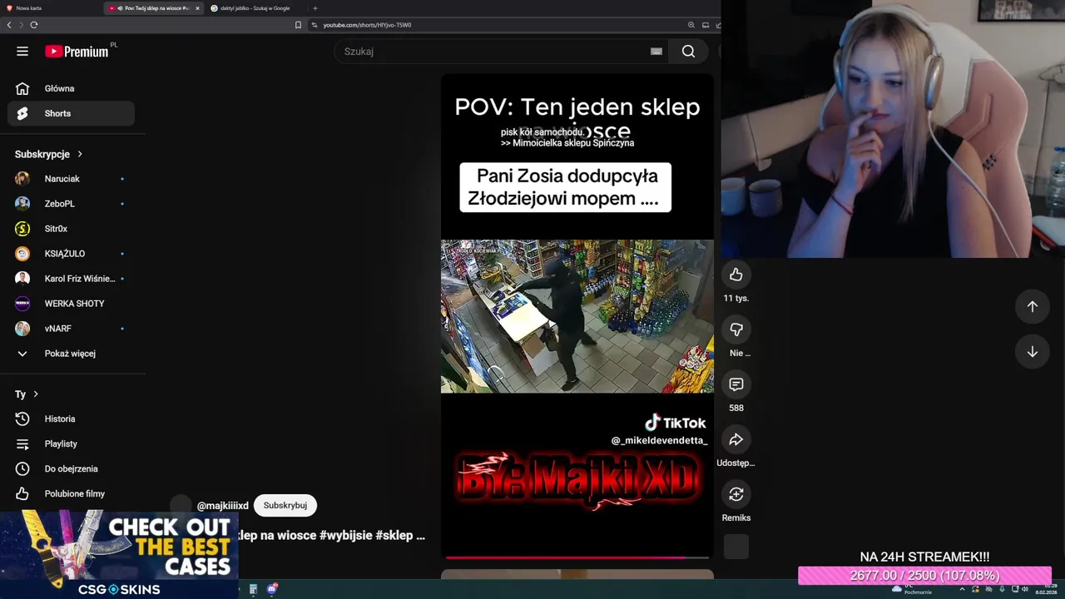Go to next short with down arrow
This screenshot has height=599, width=1065.
point(1032,352)
